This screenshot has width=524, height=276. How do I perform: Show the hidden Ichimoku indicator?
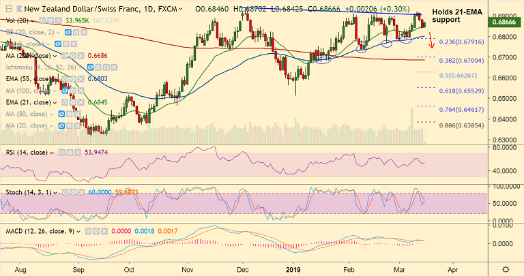tap(90, 67)
